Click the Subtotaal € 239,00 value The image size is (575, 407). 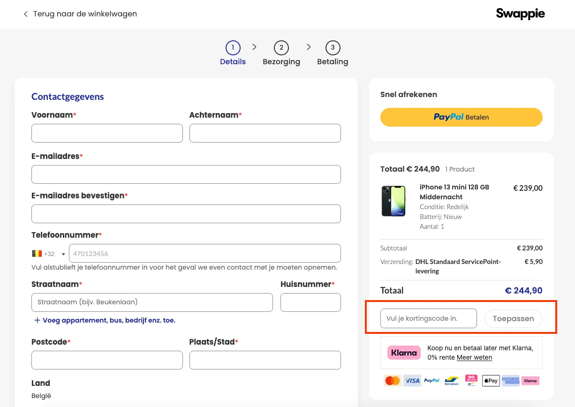point(530,248)
